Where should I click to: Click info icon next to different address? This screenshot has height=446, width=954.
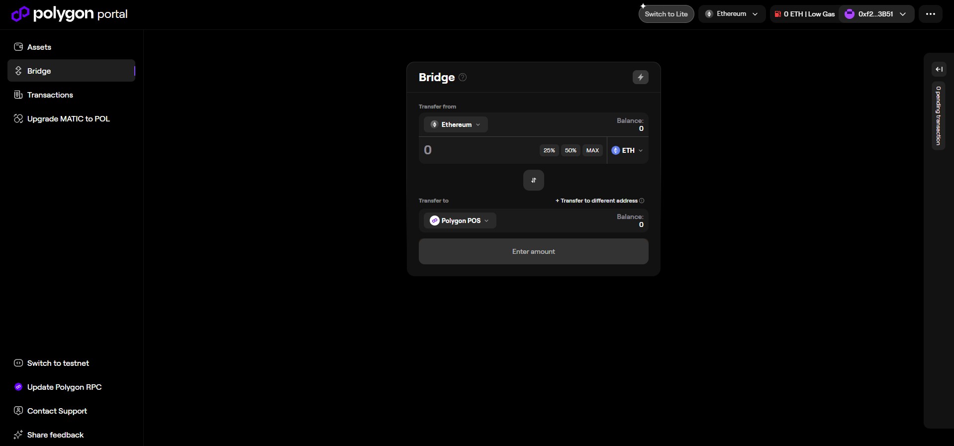pyautogui.click(x=642, y=201)
